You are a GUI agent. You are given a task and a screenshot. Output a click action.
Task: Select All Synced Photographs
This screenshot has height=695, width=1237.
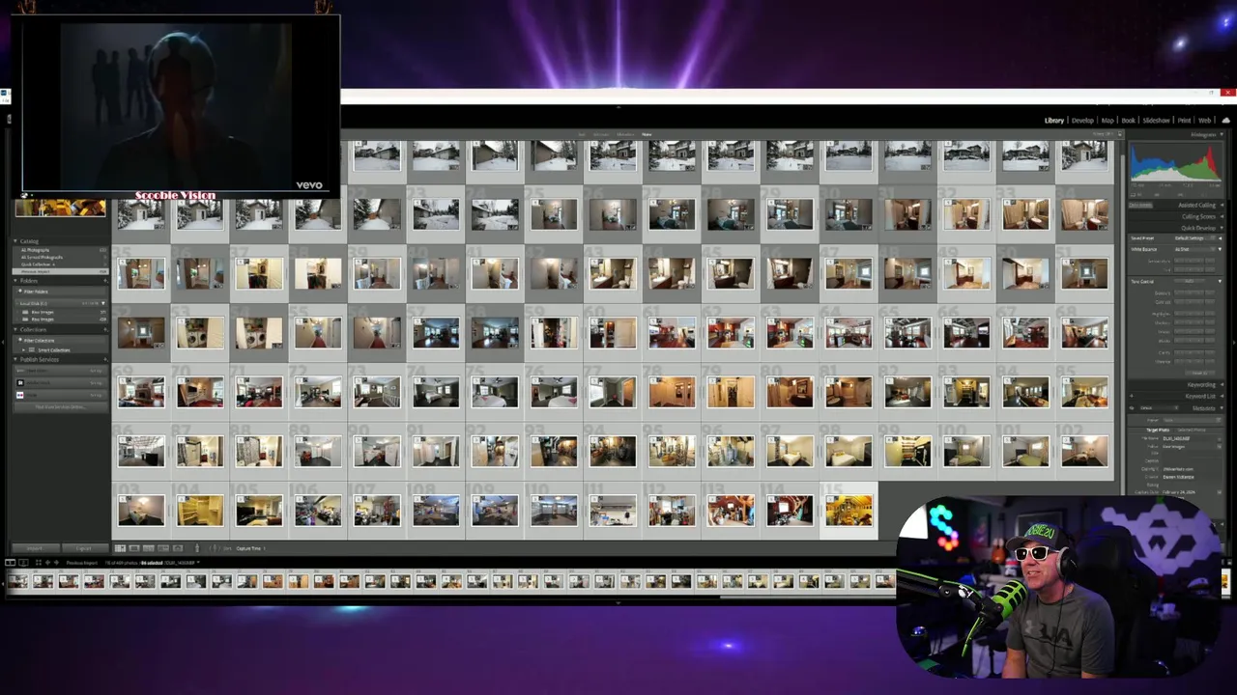[x=42, y=257]
